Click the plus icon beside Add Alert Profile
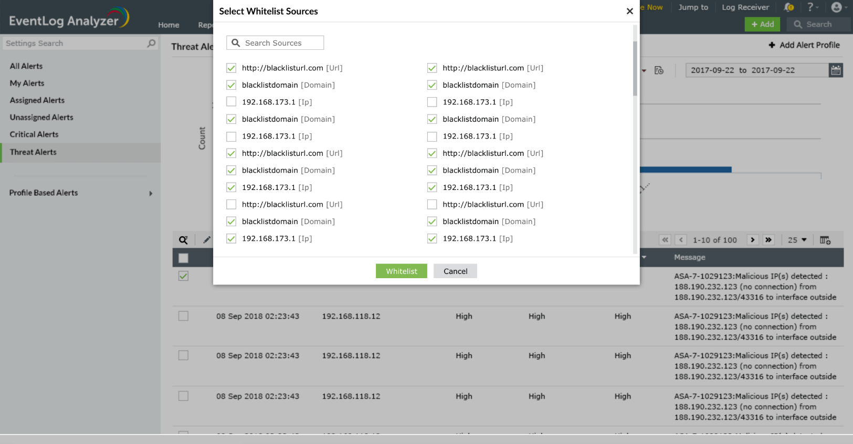The height and width of the screenshot is (444, 853). click(x=772, y=45)
